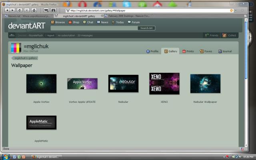Click the URL address field

tap(149, 11)
